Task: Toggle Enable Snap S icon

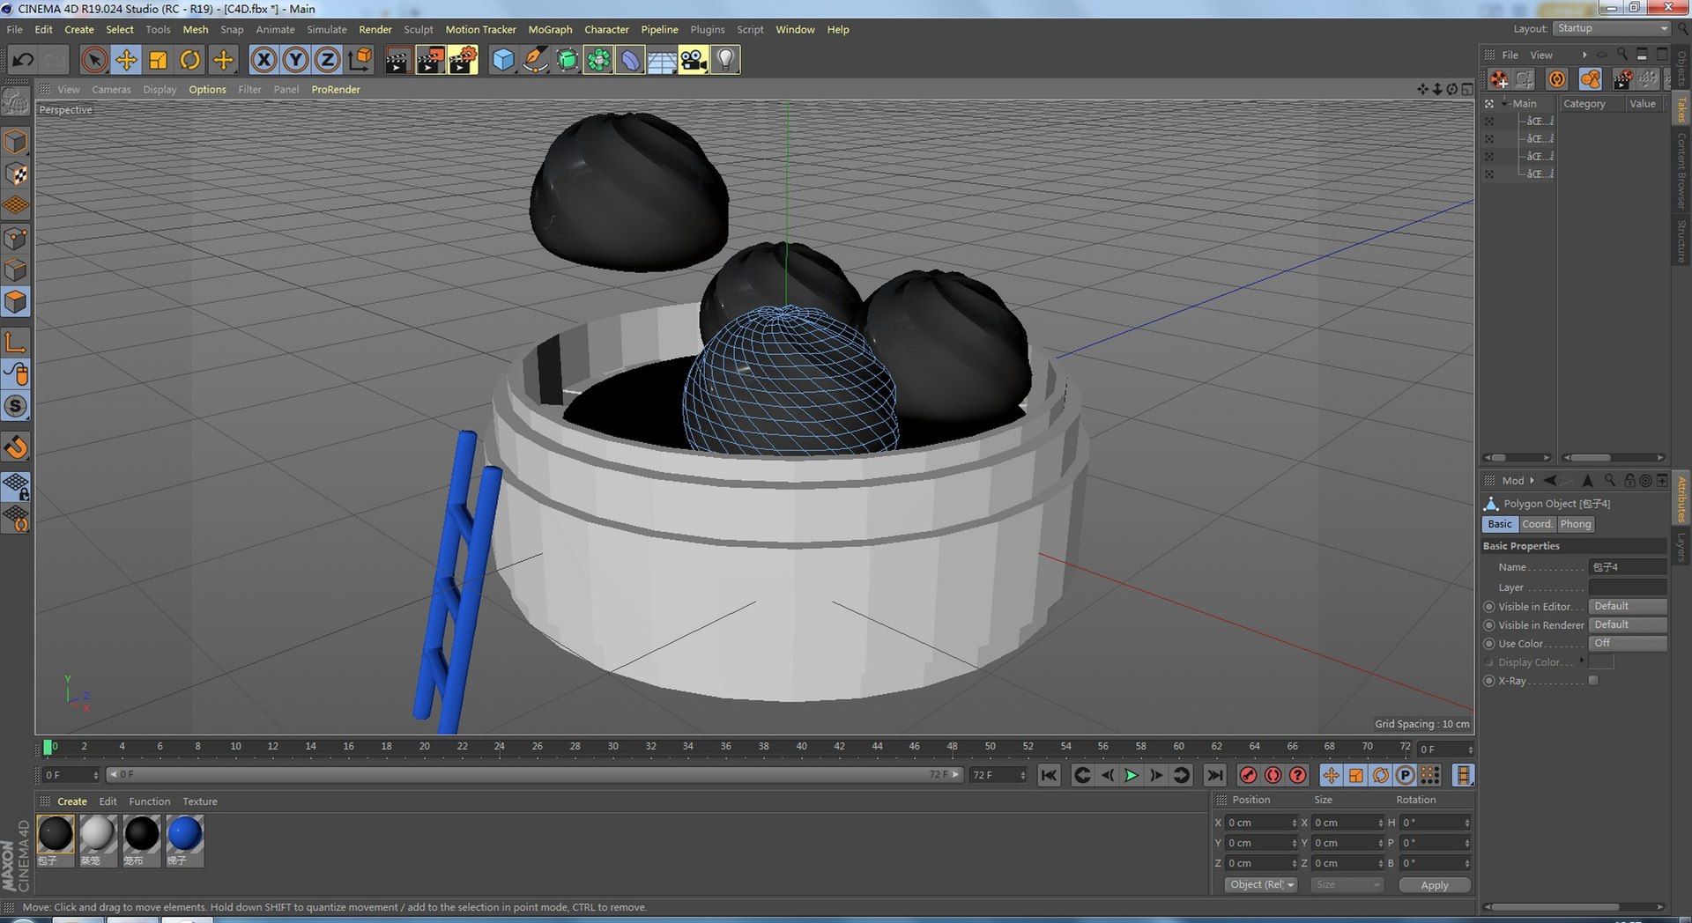Action: pos(16,406)
